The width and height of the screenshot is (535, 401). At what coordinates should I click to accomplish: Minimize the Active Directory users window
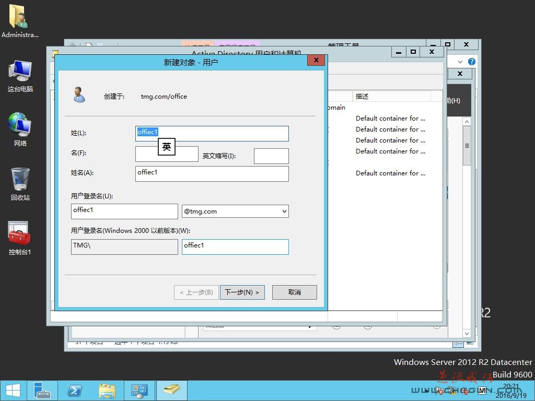(399, 52)
